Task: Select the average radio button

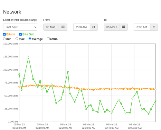Action: click(x=30, y=39)
